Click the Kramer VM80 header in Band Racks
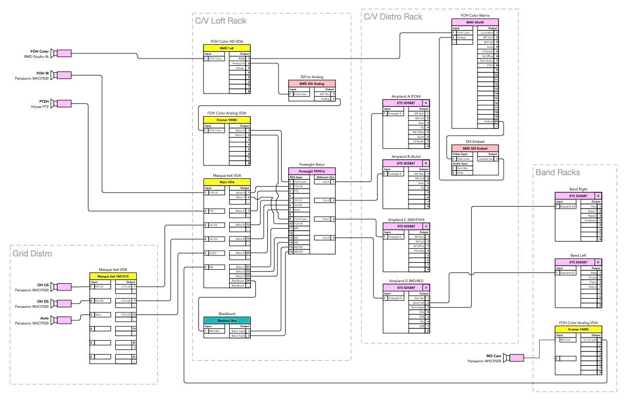Image resolution: width=629 pixels, height=407 pixels. pos(578,328)
